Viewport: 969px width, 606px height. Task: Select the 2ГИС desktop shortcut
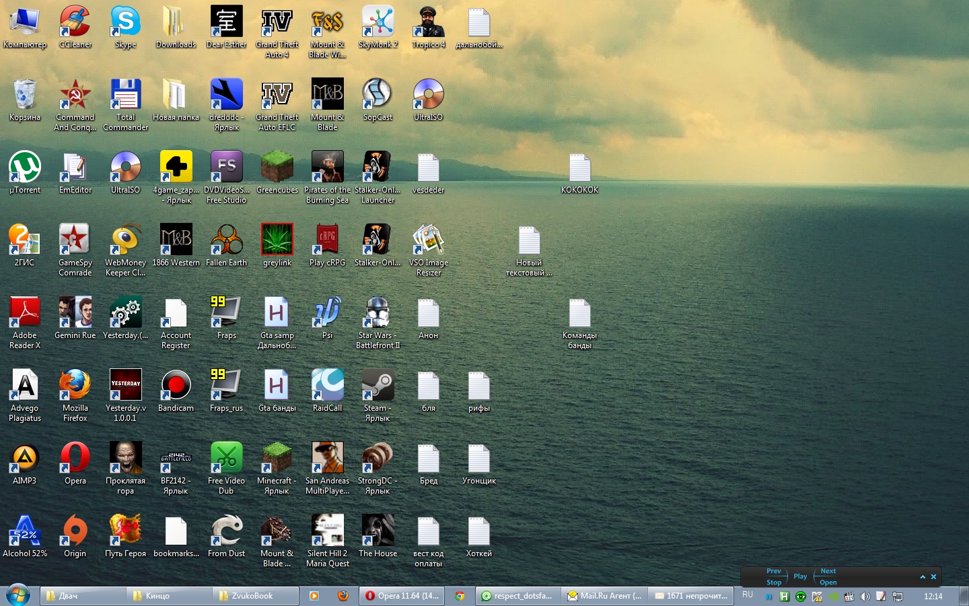25,240
